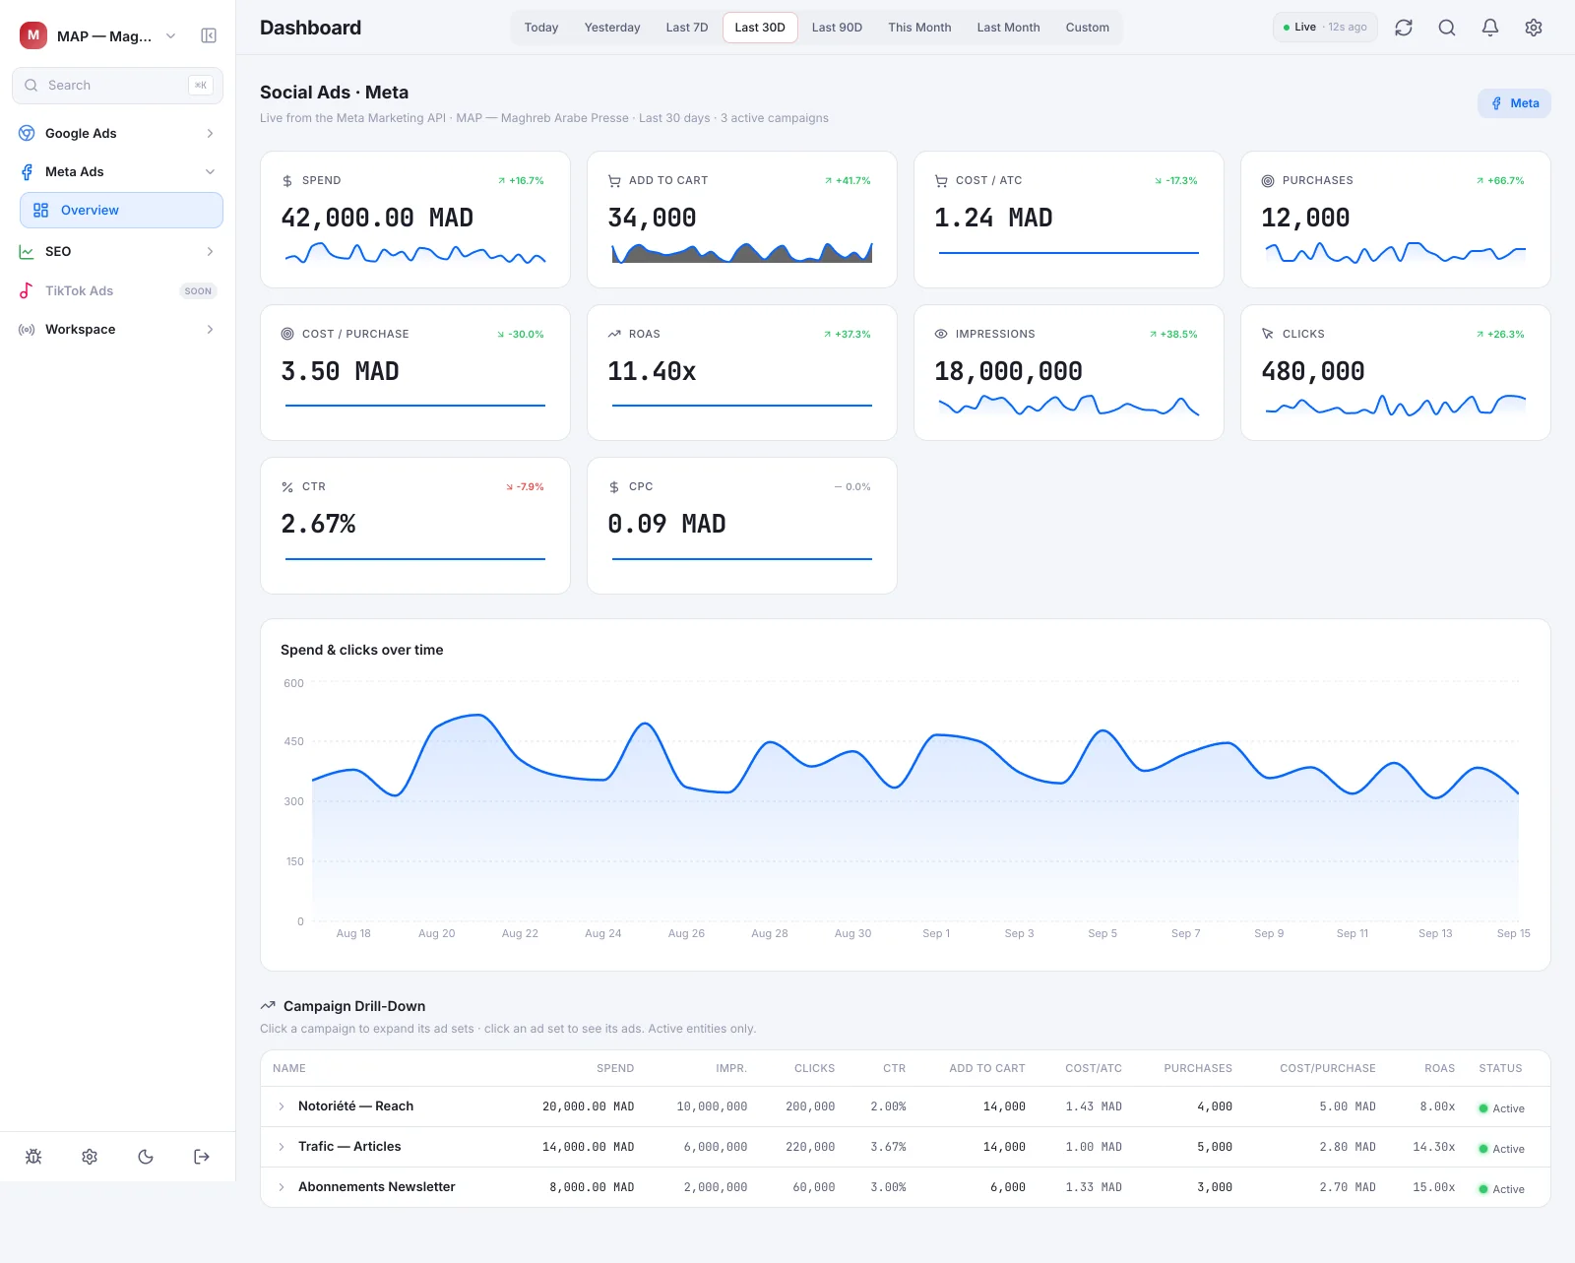The image size is (1575, 1263).
Task: Click the Purchases sparkline chart
Action: coord(1396,253)
